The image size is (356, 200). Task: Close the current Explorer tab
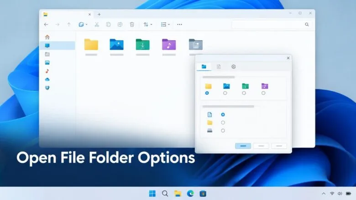point(89,14)
